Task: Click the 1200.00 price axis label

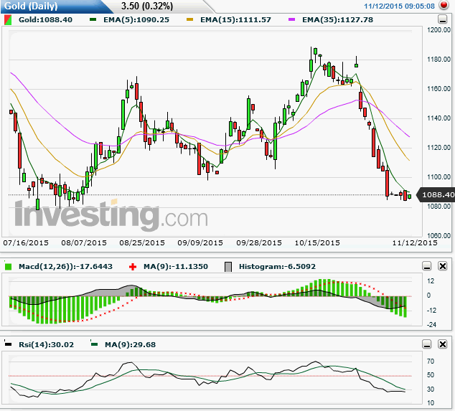Action: 438,30
